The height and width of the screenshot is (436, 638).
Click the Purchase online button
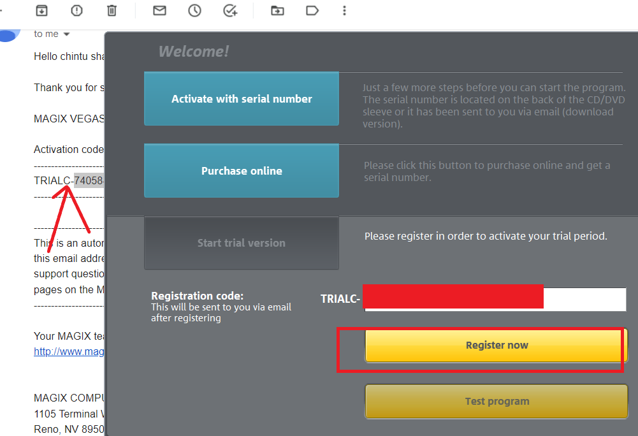(x=242, y=171)
